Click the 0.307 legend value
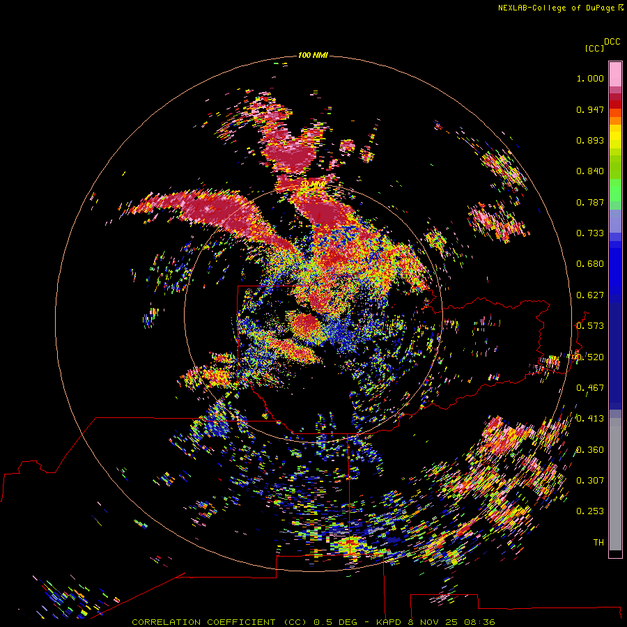 pos(590,481)
